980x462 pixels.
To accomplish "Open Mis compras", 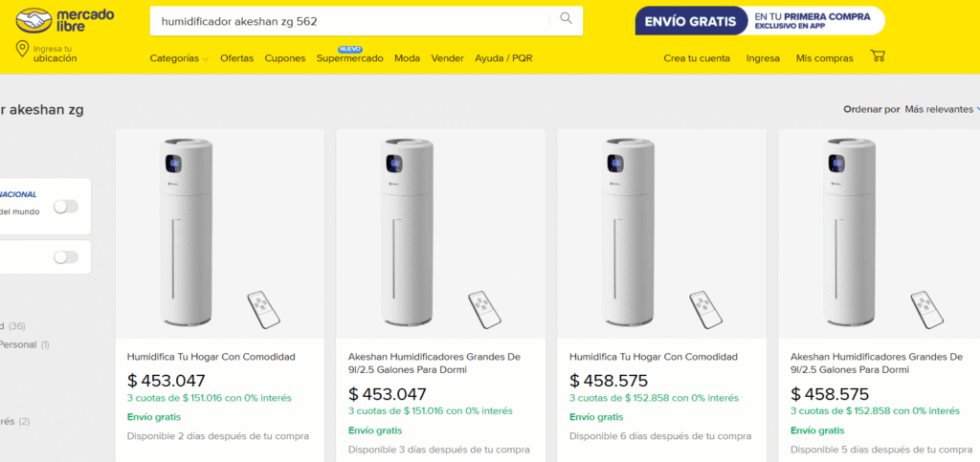I will 824,58.
